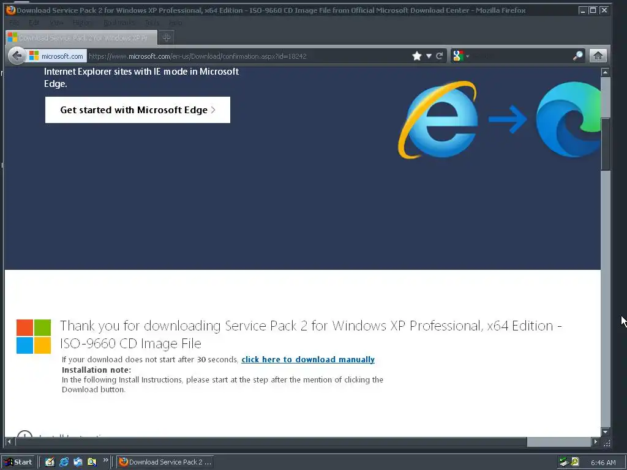Click the magnifying glass search icon

pyautogui.click(x=577, y=56)
